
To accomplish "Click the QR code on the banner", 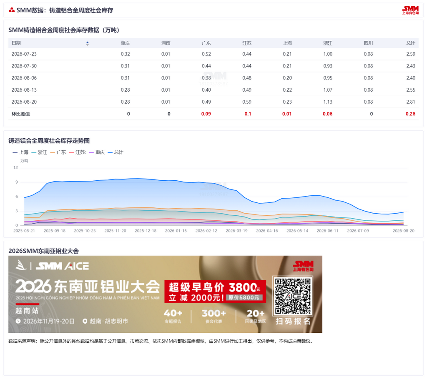I will 293,296.
